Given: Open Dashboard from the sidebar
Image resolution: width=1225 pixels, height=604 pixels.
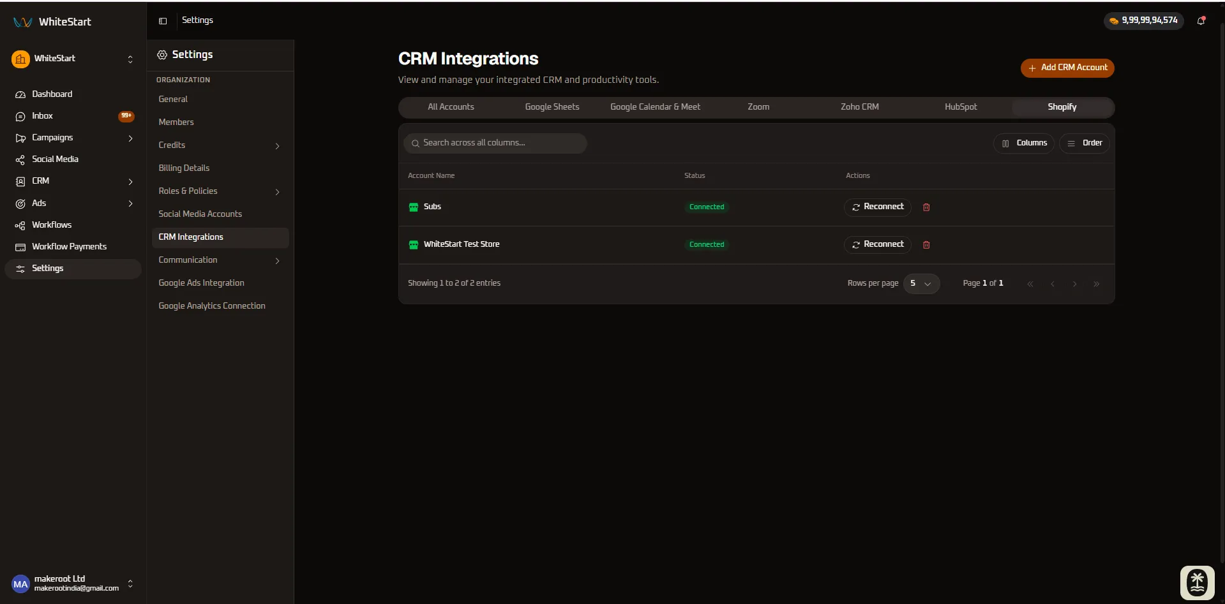Looking at the screenshot, I should (x=73, y=94).
